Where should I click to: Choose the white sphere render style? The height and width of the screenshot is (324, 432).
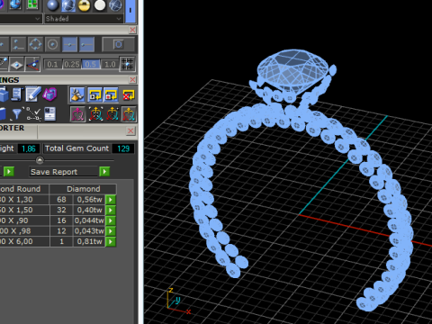100,5
